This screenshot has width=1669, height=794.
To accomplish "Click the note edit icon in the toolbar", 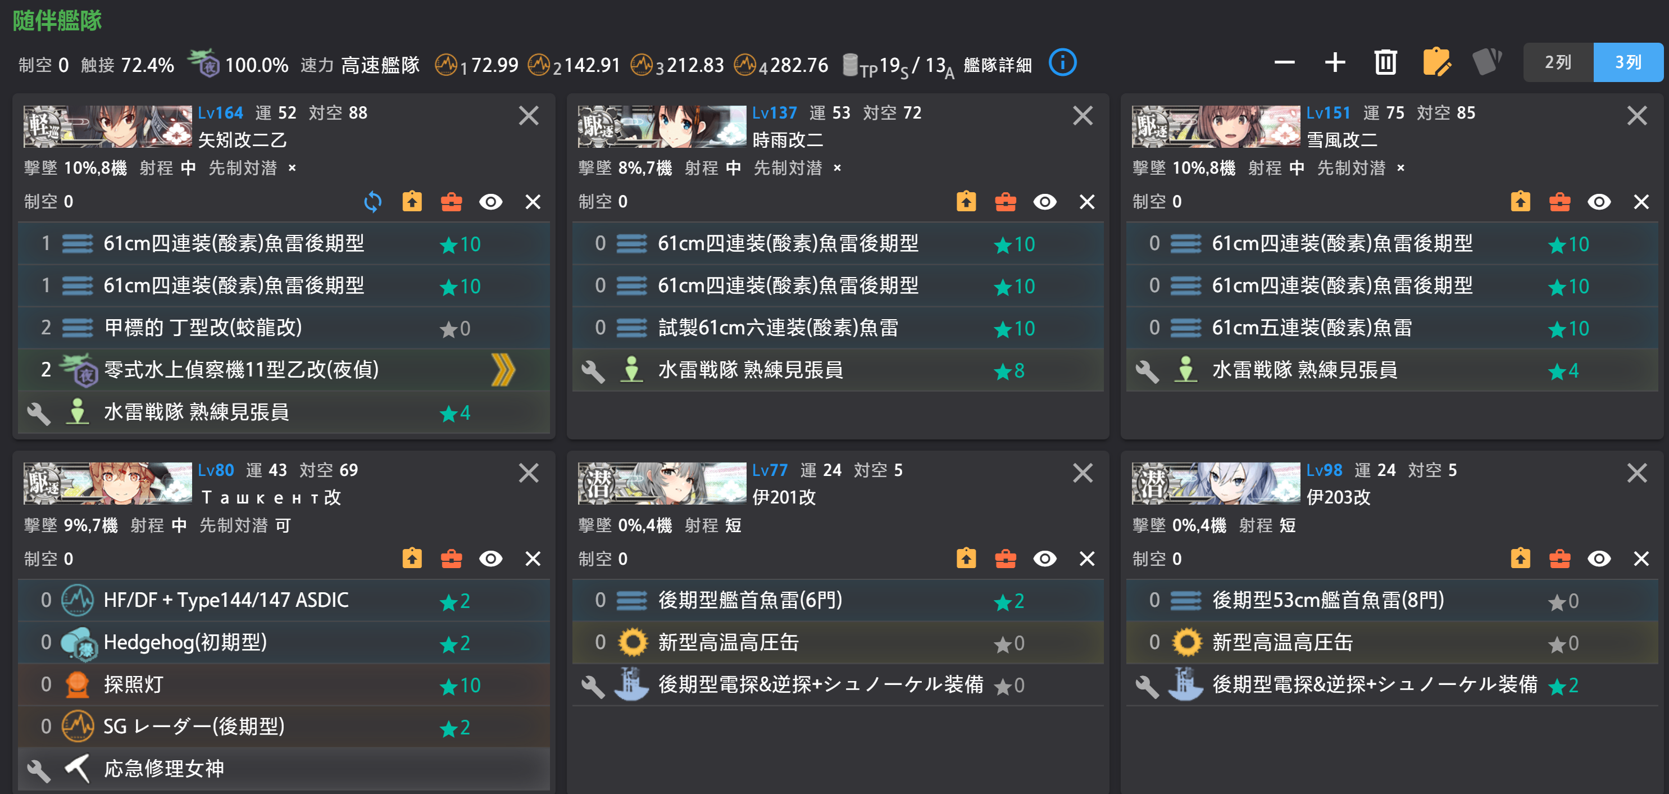I will pyautogui.click(x=1438, y=62).
